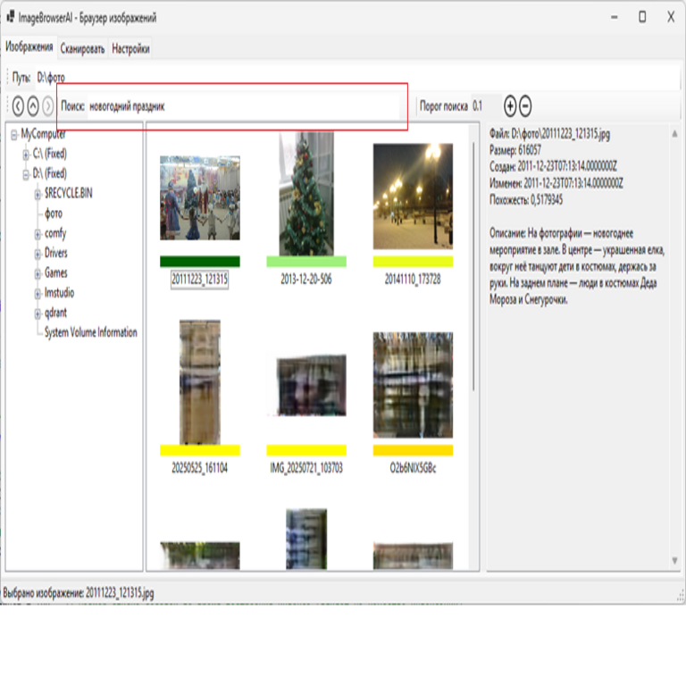Switch to the Сканировать tab
686x686 pixels.
click(x=83, y=49)
